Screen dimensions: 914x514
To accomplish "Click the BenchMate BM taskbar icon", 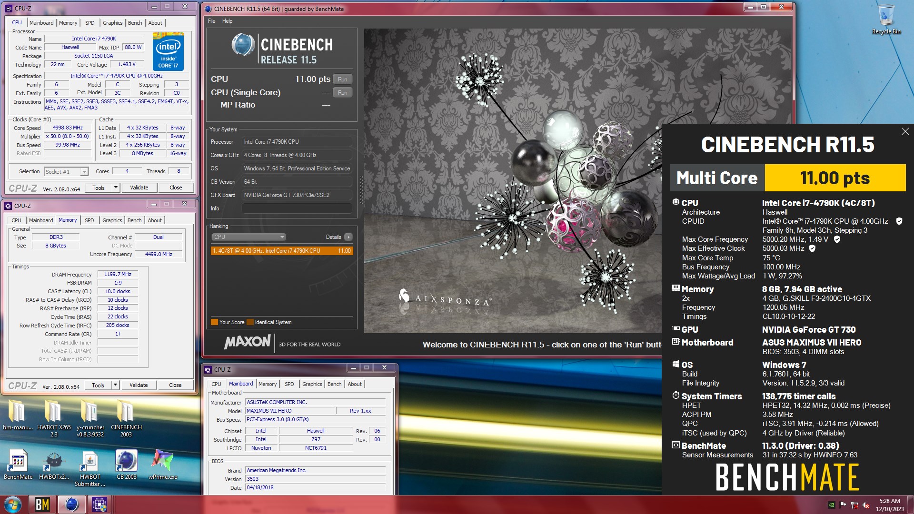I will point(43,504).
